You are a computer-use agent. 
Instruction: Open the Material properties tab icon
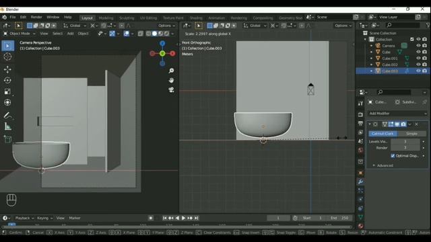pos(360,226)
